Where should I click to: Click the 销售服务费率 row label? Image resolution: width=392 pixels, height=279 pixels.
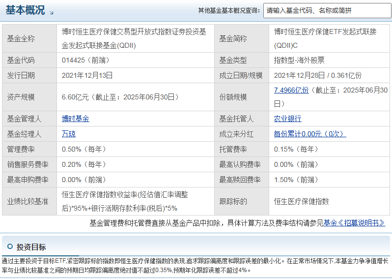(28, 164)
